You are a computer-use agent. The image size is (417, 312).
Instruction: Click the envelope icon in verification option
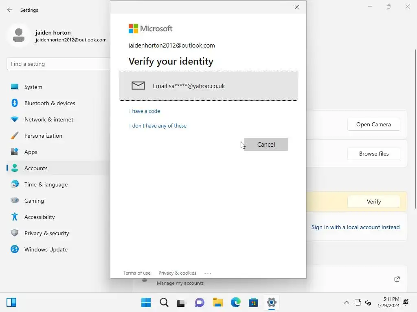[x=138, y=86]
